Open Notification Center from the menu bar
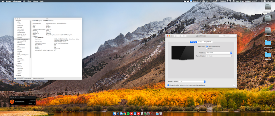 [x=272, y=1]
